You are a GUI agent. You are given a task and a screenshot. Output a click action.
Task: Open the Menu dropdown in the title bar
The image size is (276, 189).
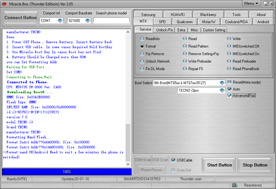[x=251, y=3]
